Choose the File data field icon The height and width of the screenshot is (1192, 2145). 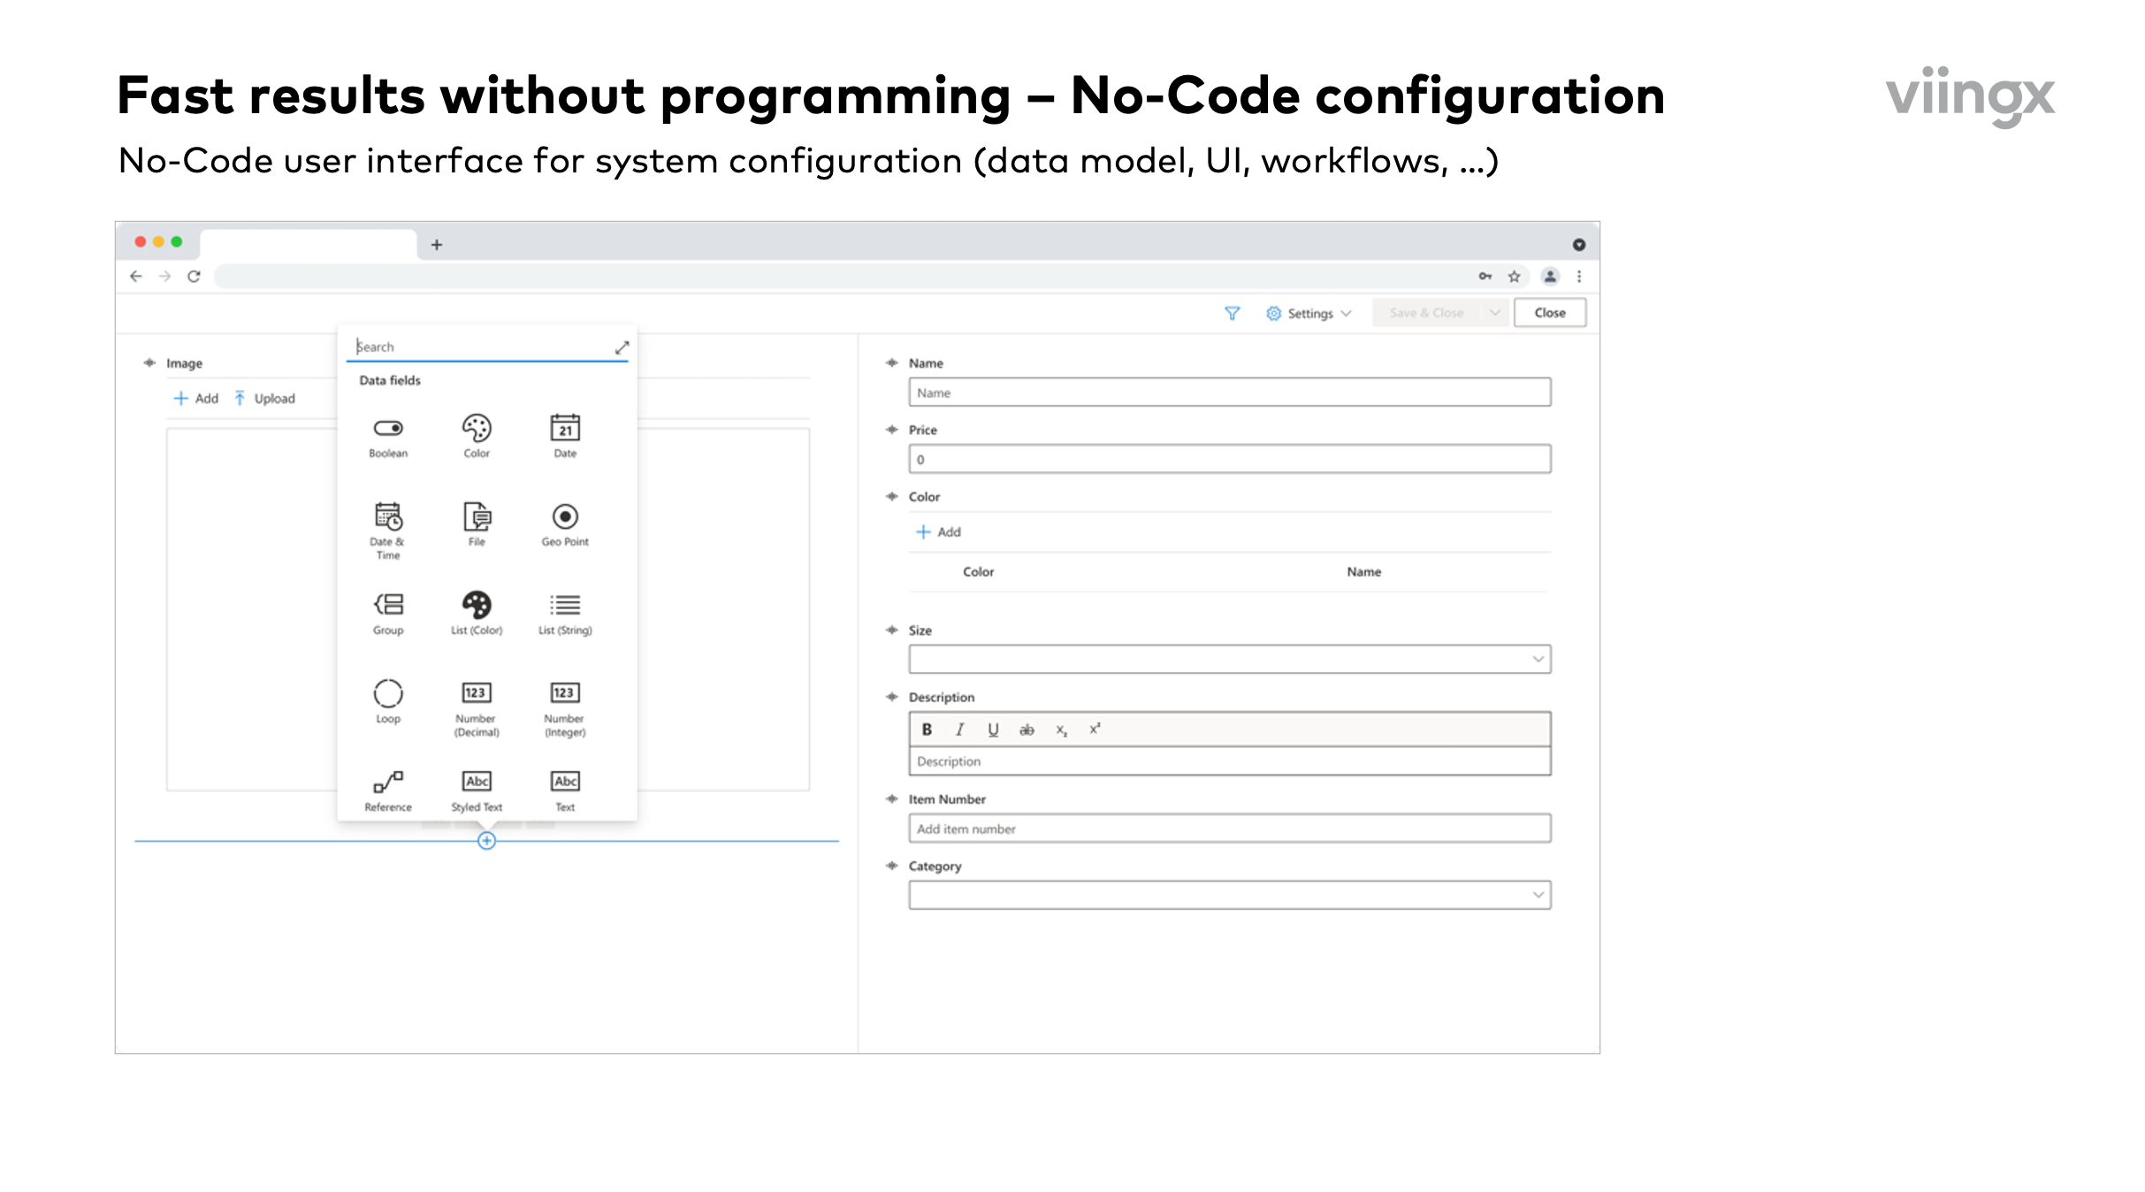[477, 516]
